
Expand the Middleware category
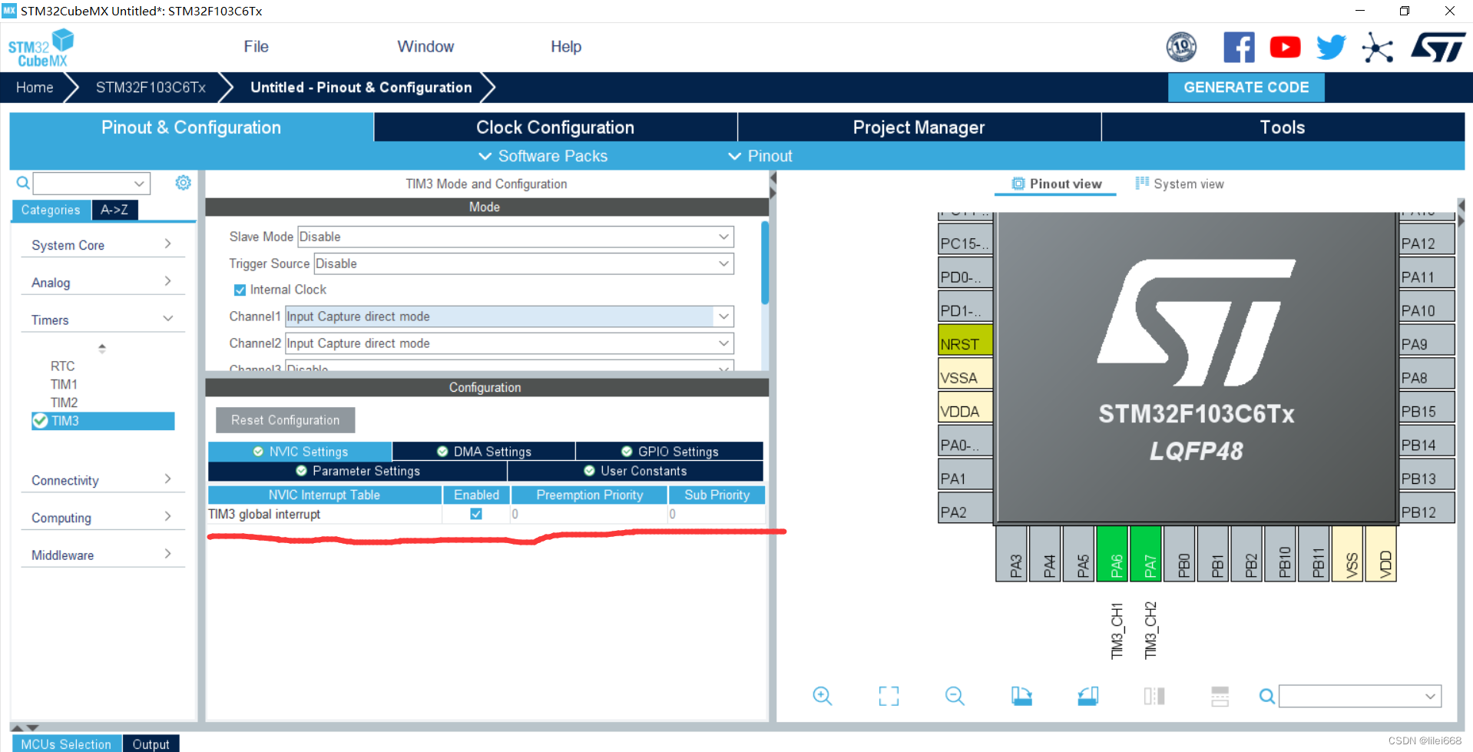click(x=102, y=555)
